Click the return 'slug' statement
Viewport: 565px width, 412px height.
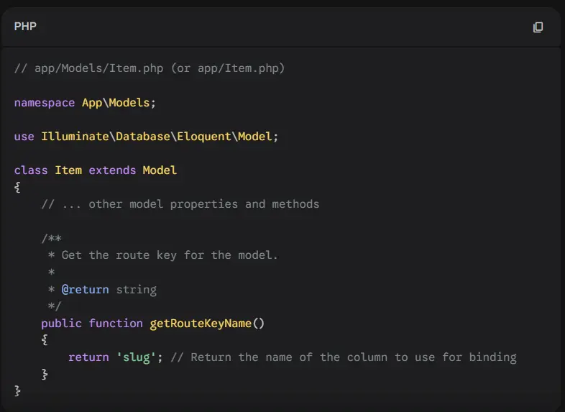tap(115, 357)
